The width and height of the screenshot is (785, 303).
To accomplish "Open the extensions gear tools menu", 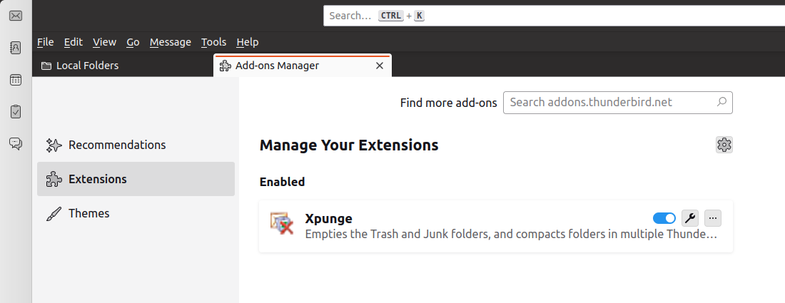I will (724, 145).
